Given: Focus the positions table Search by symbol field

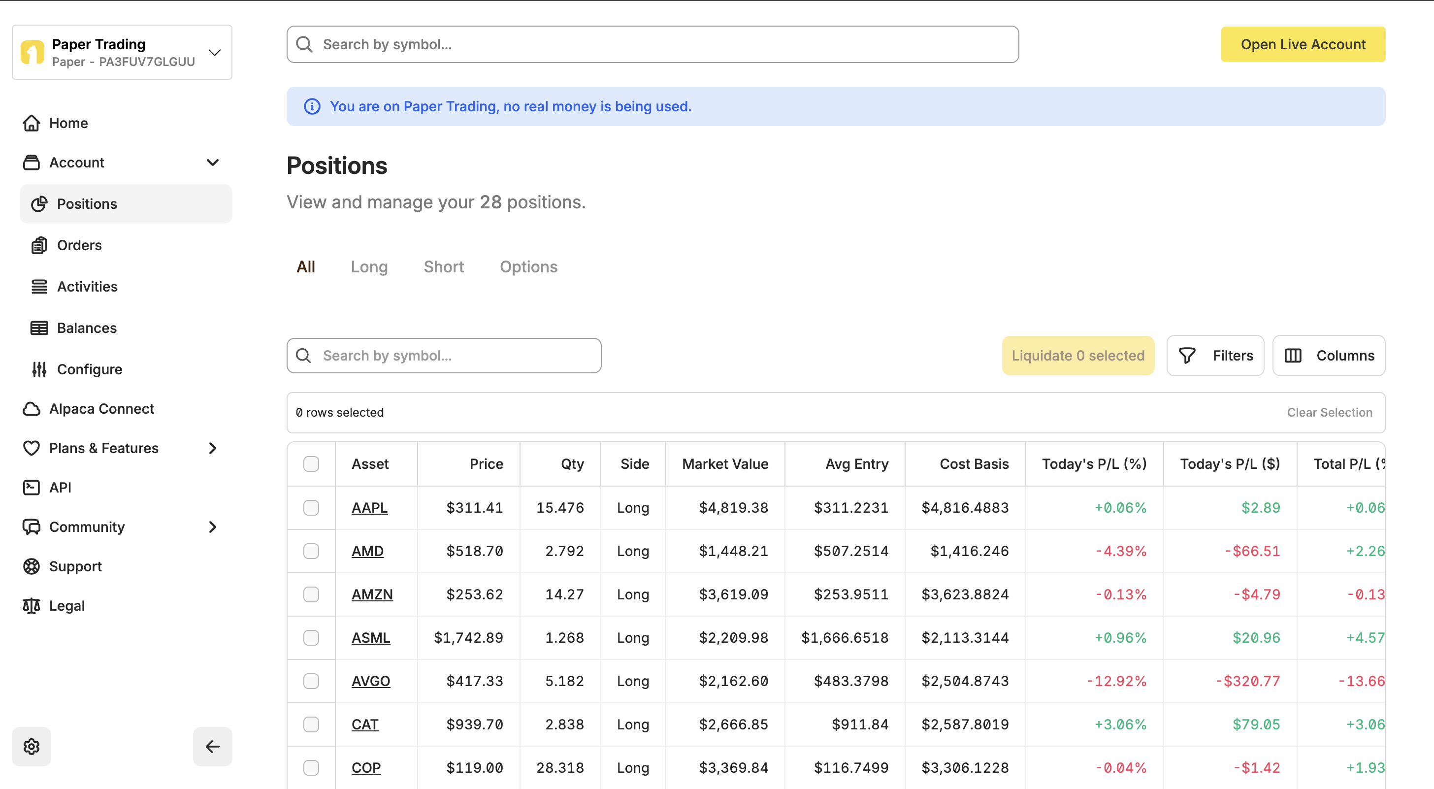Looking at the screenshot, I should tap(444, 356).
